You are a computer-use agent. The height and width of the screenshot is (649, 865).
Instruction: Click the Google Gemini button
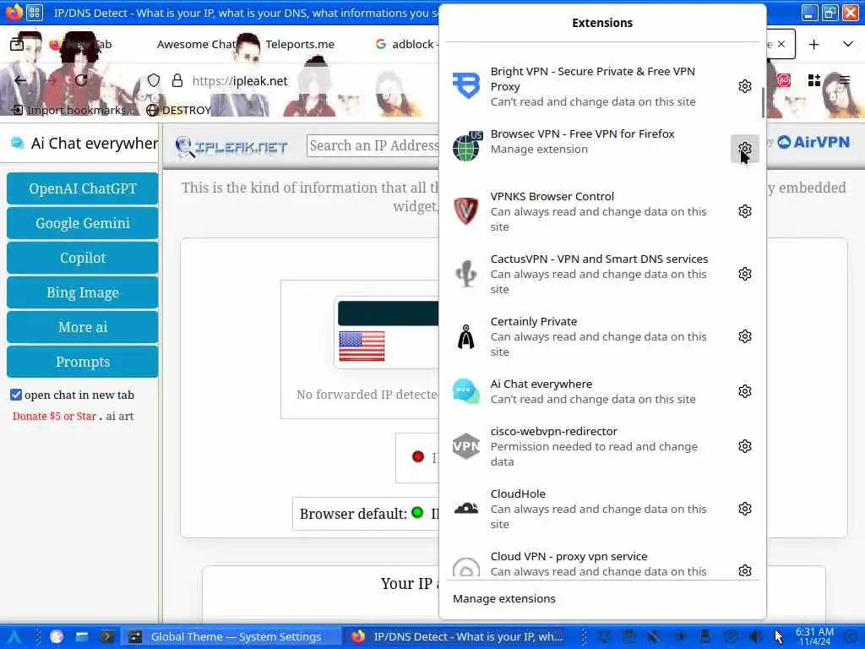pos(82,223)
